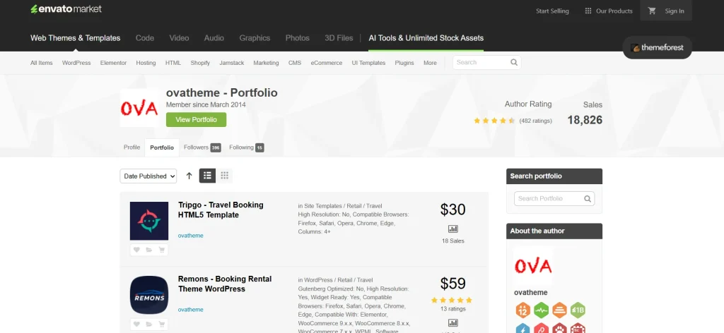Viewport: 724px width, 333px height.
Task: Switch to list view layout
Action: coord(208,176)
